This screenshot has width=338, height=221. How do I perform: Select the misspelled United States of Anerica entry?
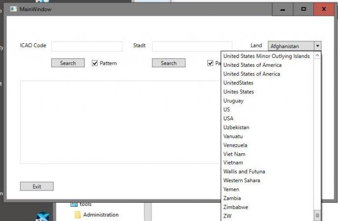point(252,74)
